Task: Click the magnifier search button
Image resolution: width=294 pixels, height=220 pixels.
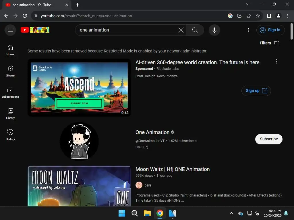Action: [x=195, y=30]
